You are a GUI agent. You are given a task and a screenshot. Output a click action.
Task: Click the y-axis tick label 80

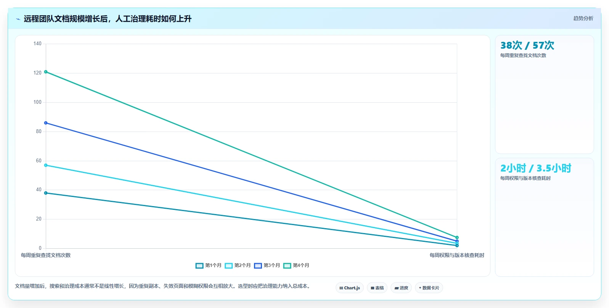point(39,132)
